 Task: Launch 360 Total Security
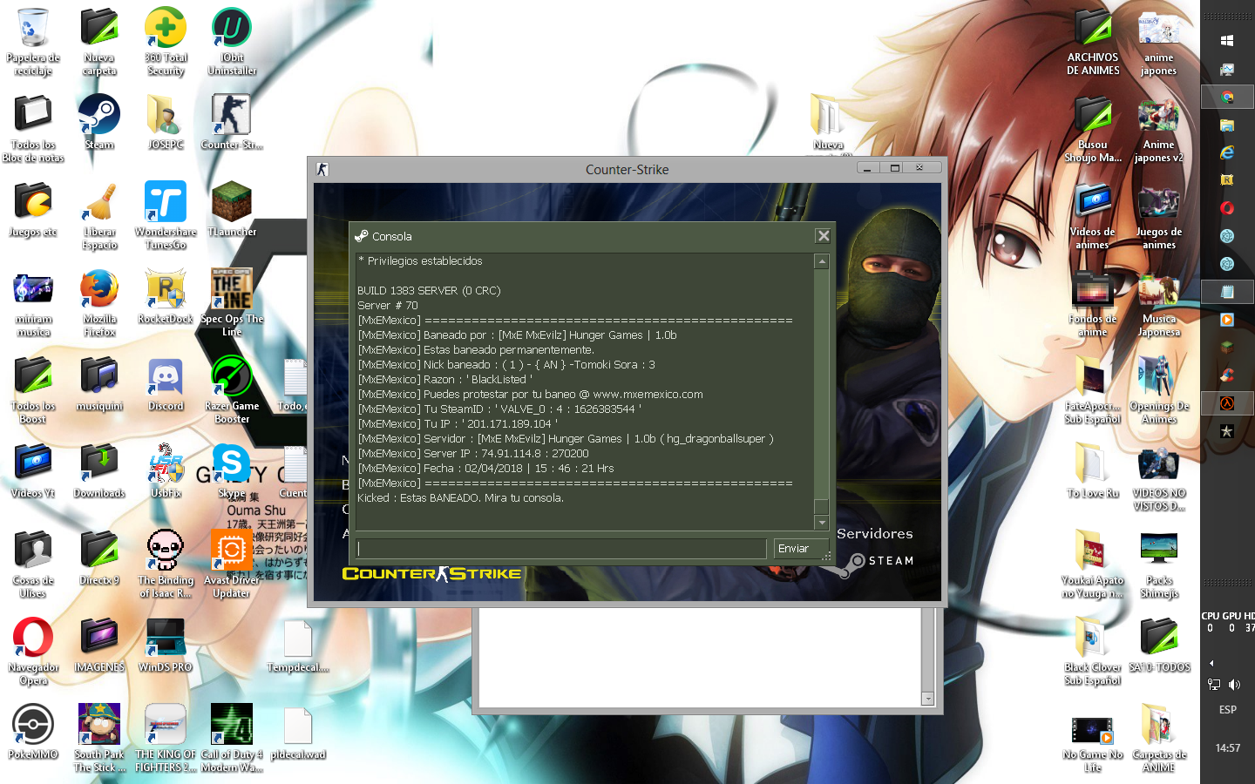click(x=166, y=41)
